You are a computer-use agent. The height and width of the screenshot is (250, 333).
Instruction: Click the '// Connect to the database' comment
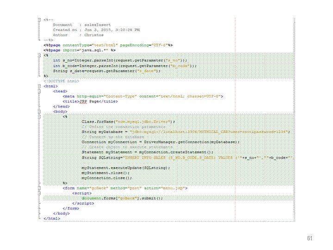point(113,137)
